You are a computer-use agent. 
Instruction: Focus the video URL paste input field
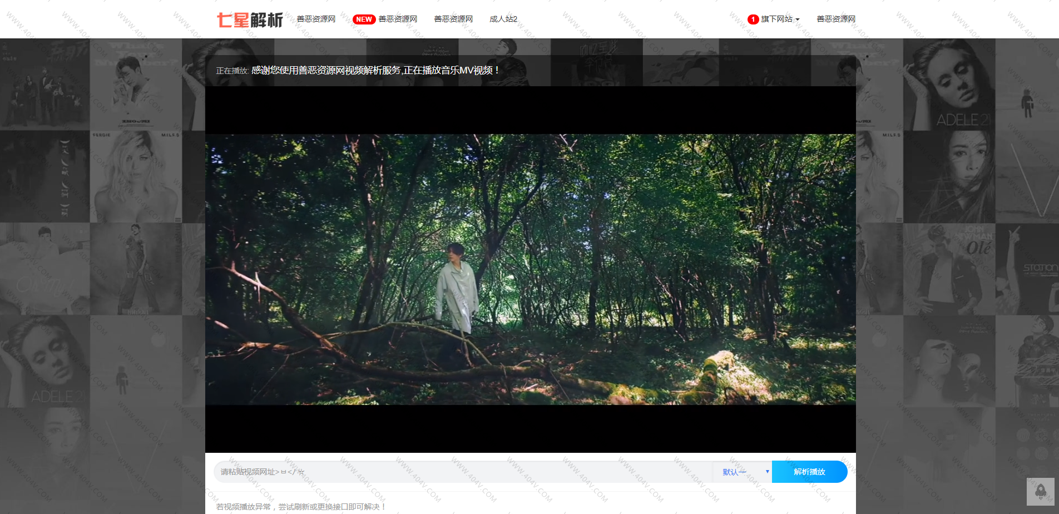click(x=462, y=472)
